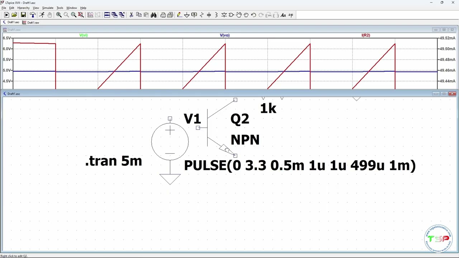Click the Pick Visible Traces icon
Image resolution: width=459 pixels, height=258 pixels.
tap(90, 15)
